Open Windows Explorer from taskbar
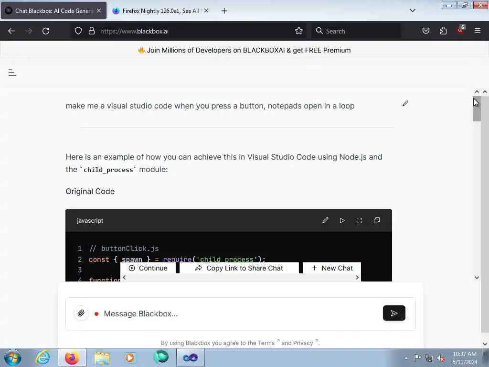The image size is (489, 367). [x=102, y=357]
